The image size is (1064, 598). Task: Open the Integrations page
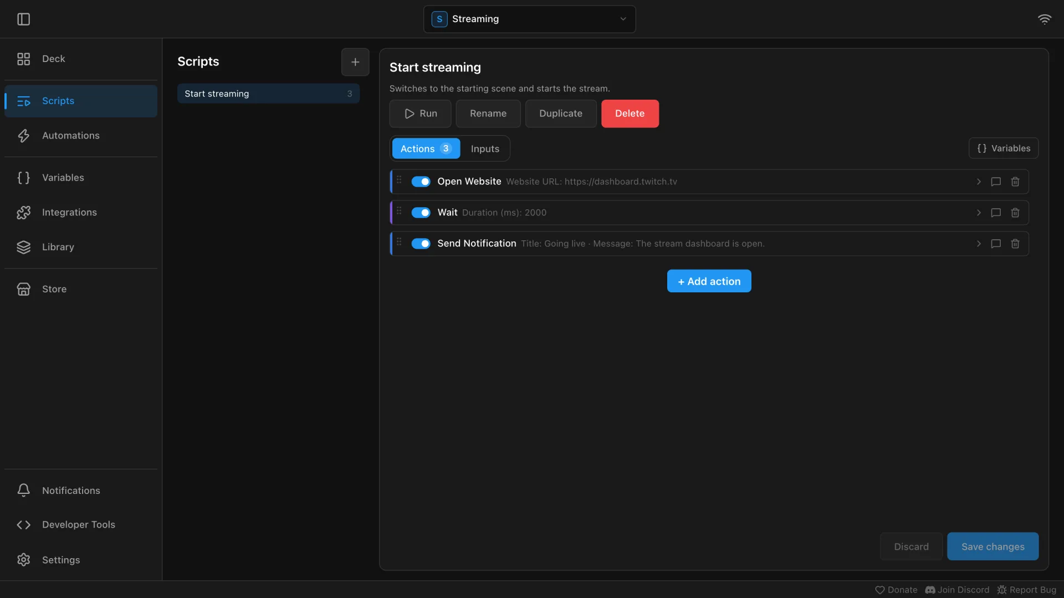click(x=81, y=213)
